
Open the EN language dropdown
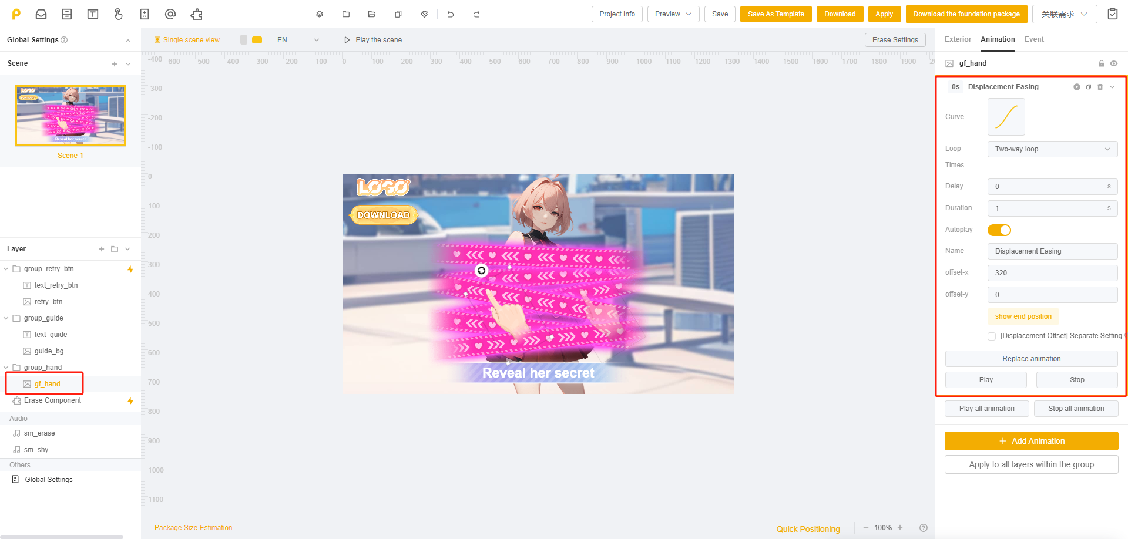pyautogui.click(x=298, y=40)
